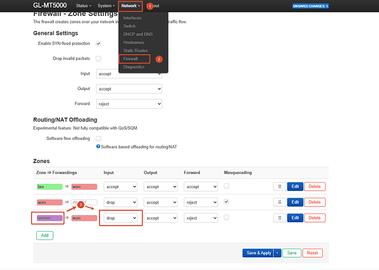Select Interfaces from the Network menu
The width and height of the screenshot is (379, 270).
[x=132, y=18]
